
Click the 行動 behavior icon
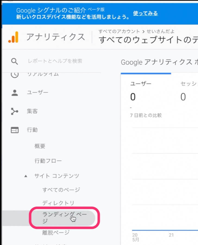point(14,130)
